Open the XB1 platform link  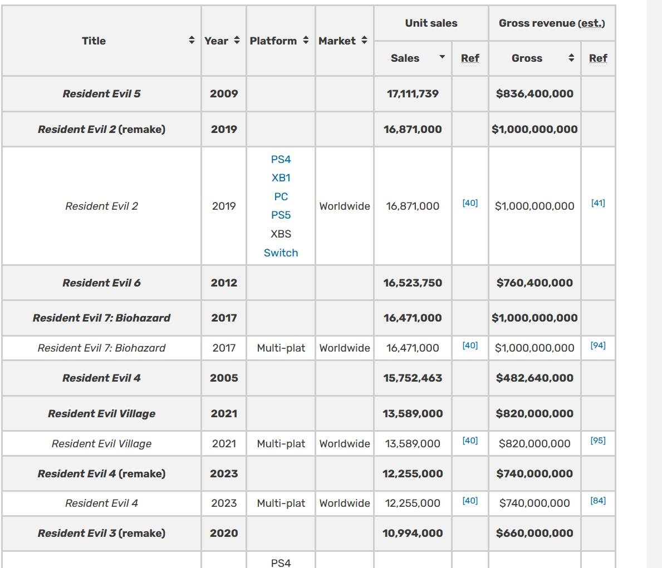coord(281,178)
